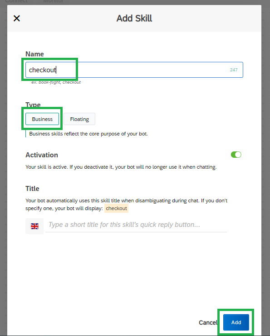Focus the Name field containing checkout
This screenshot has height=336, width=270.
coord(134,70)
